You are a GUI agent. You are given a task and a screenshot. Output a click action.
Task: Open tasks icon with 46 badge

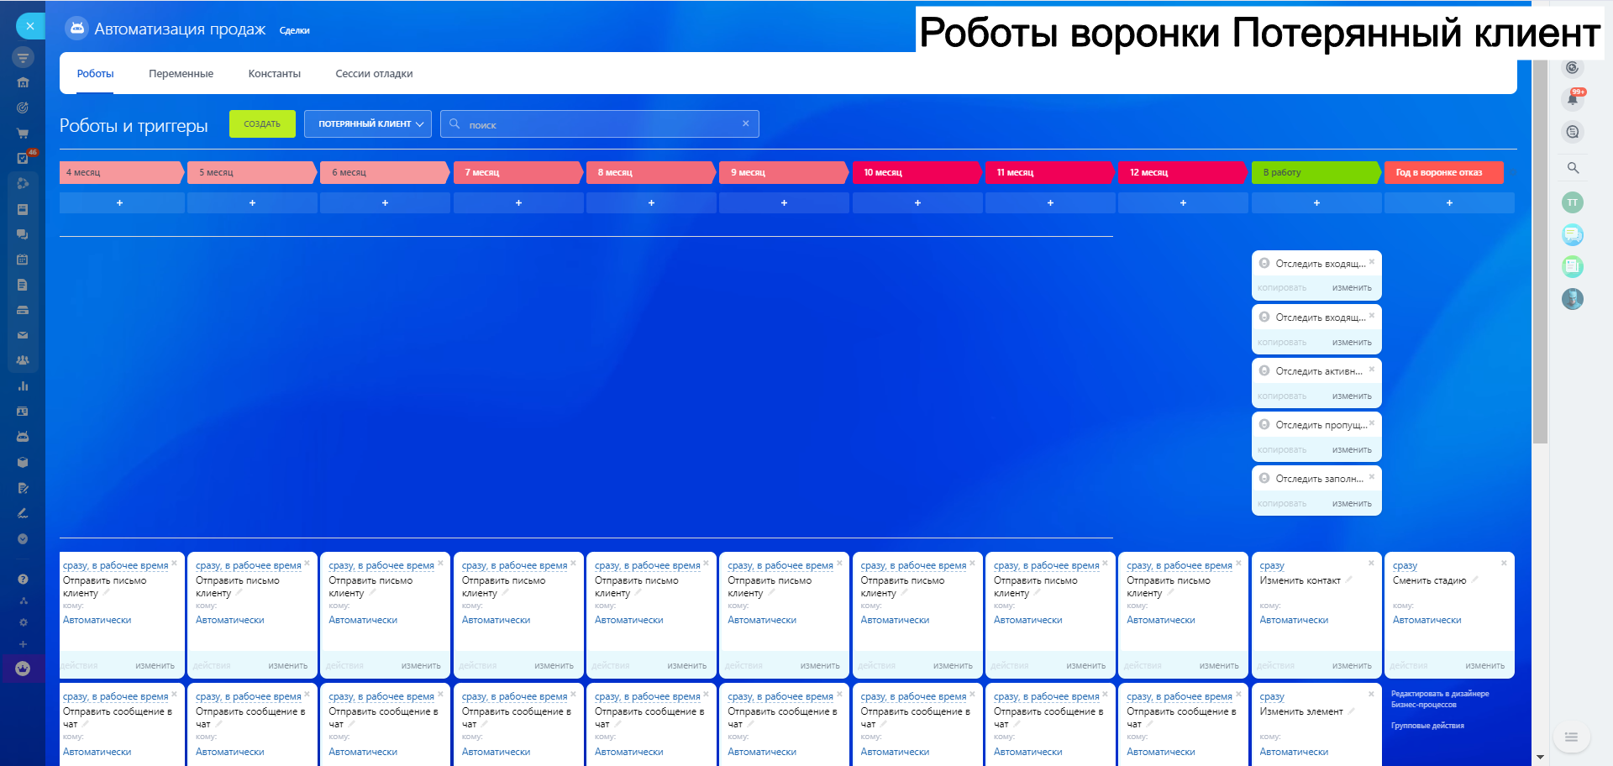pos(23,158)
